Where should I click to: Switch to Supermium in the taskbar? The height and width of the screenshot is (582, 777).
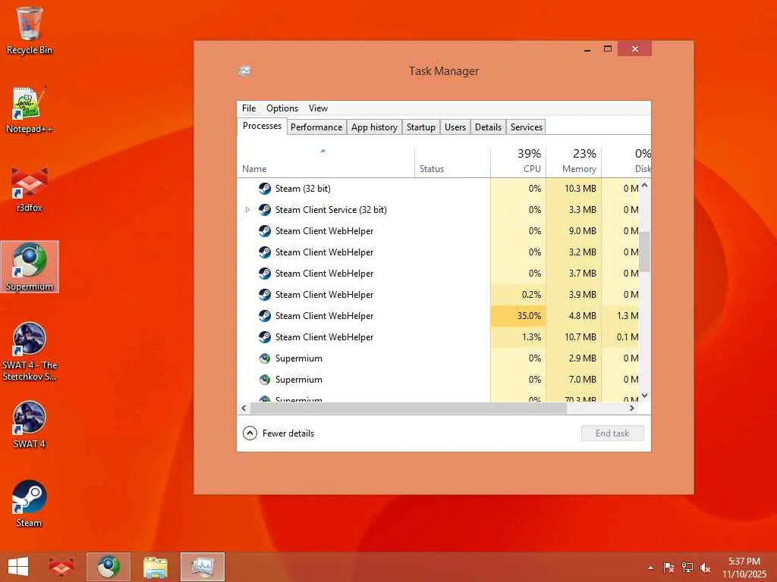(x=109, y=567)
